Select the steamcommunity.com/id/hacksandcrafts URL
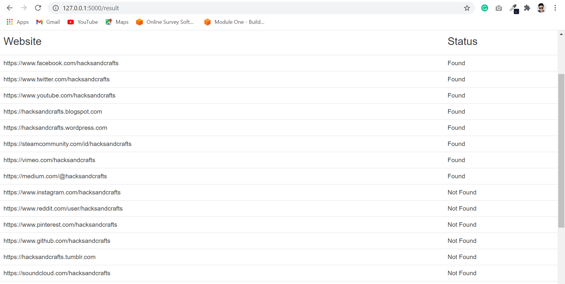565x284 pixels. (x=67, y=144)
